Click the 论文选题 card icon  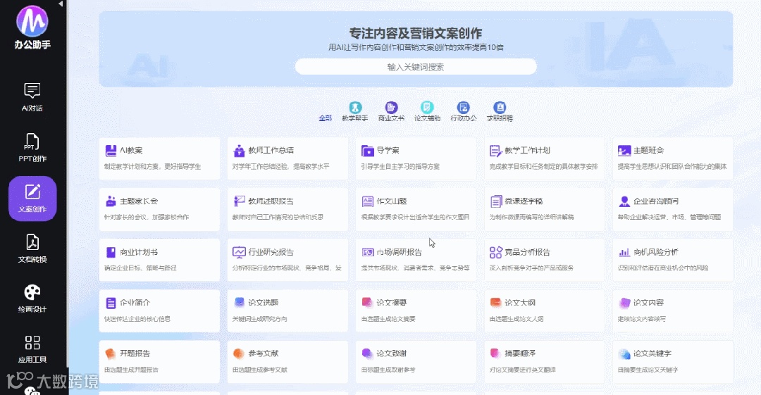(239, 302)
